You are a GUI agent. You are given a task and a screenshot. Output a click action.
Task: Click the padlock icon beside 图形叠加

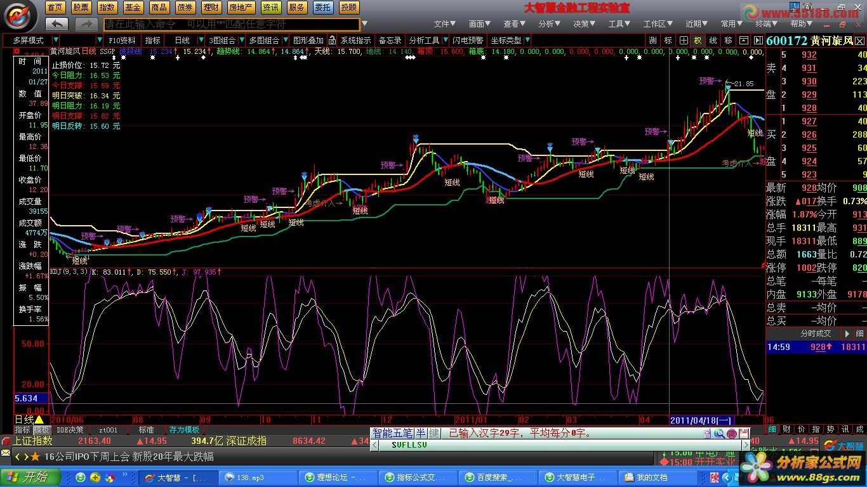(331, 40)
